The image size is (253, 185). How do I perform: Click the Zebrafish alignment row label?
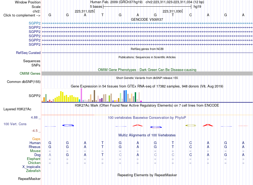33,171
